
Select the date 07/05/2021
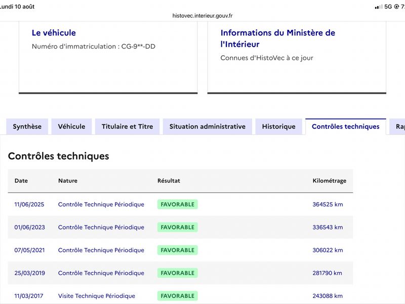(29, 250)
